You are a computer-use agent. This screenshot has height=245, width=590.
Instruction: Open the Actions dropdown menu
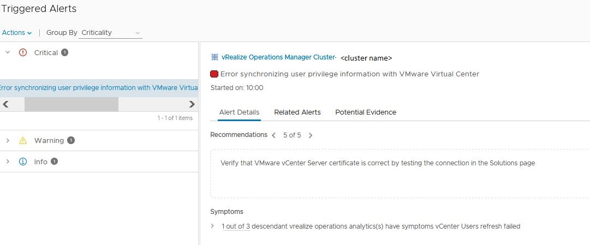pos(16,33)
